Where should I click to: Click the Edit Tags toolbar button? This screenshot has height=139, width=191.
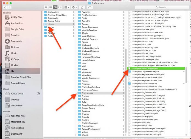tap(90, 7)
